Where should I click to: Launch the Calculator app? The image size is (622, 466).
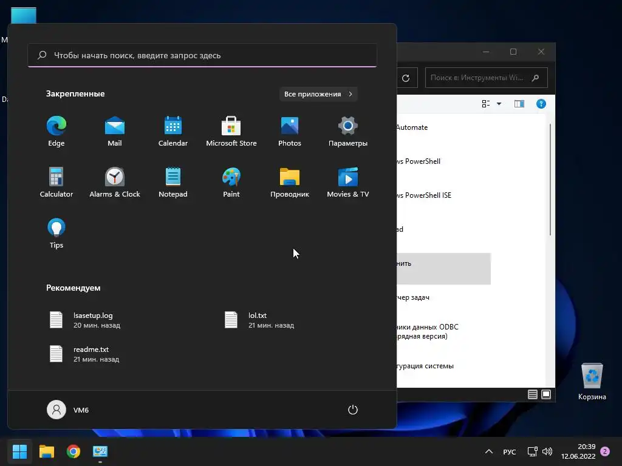[x=56, y=182]
